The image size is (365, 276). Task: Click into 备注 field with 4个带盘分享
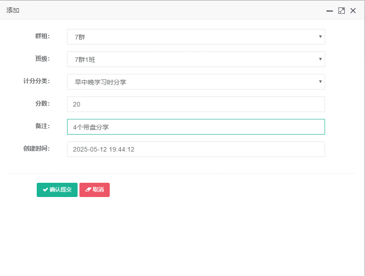196,127
